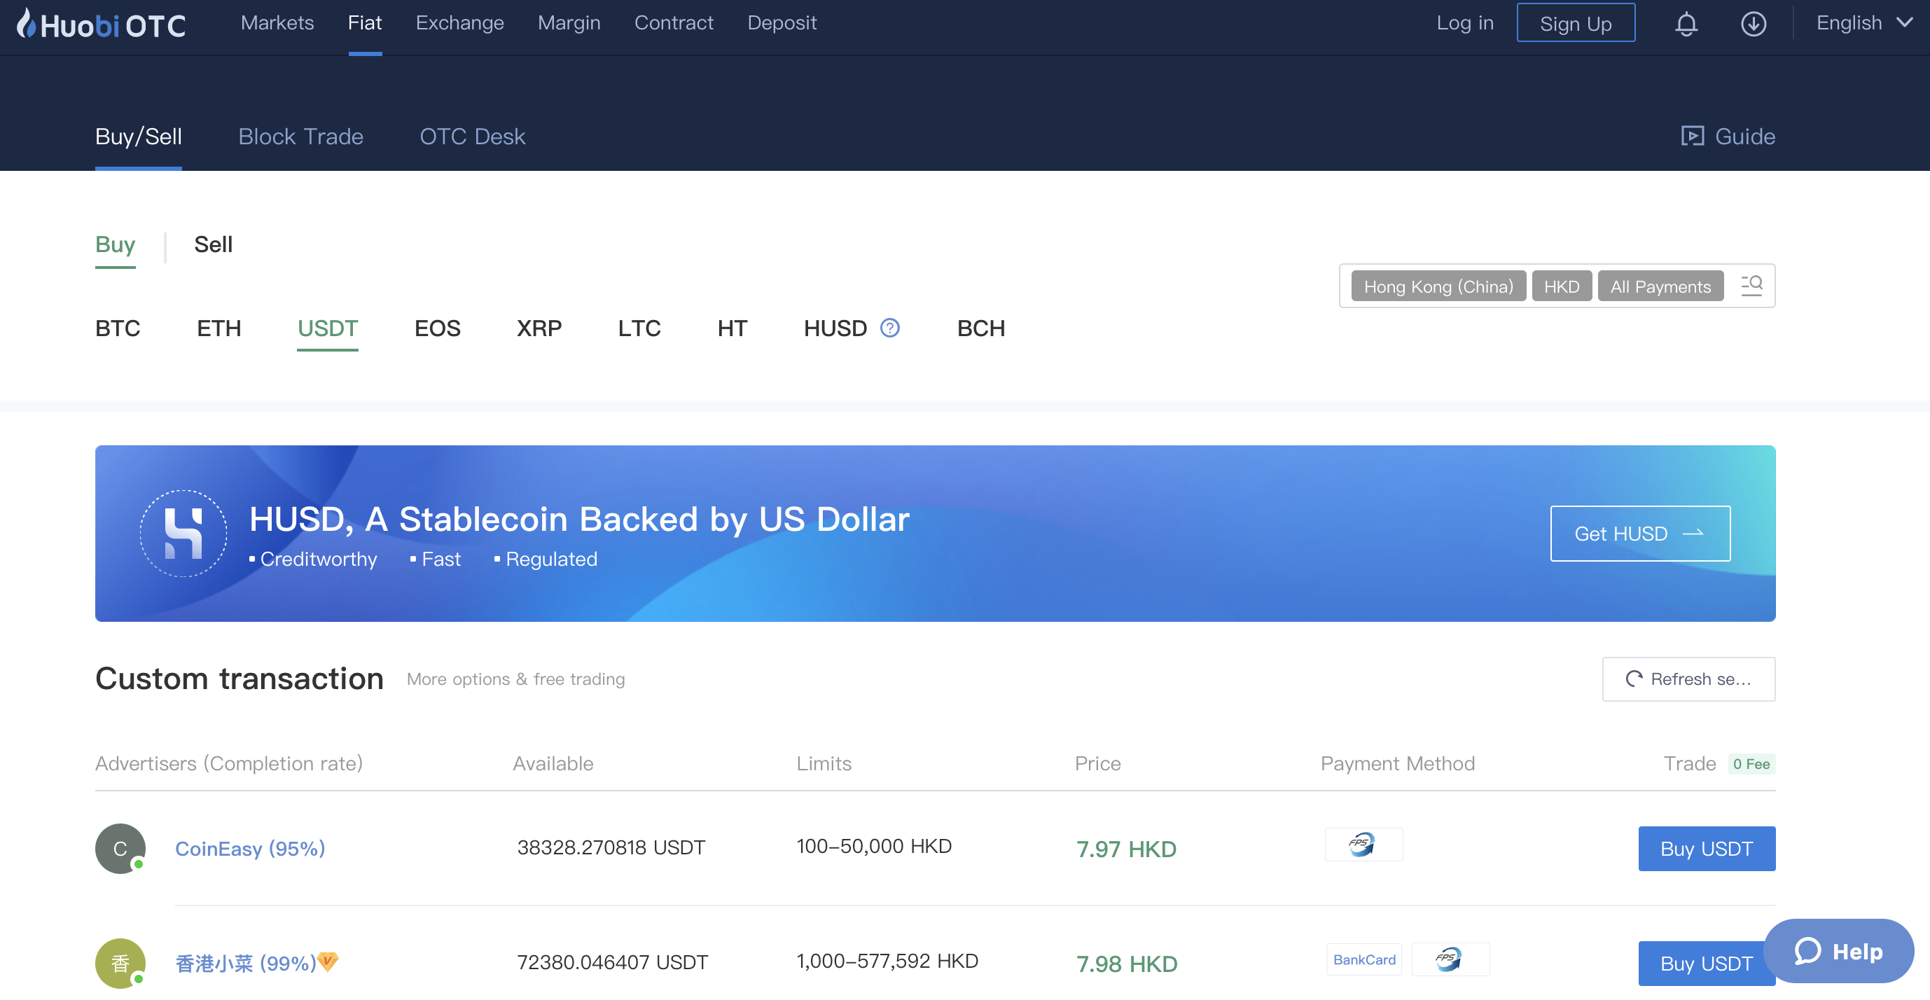The width and height of the screenshot is (1930, 1000).
Task: Open the Deposit menu item
Action: point(782,22)
